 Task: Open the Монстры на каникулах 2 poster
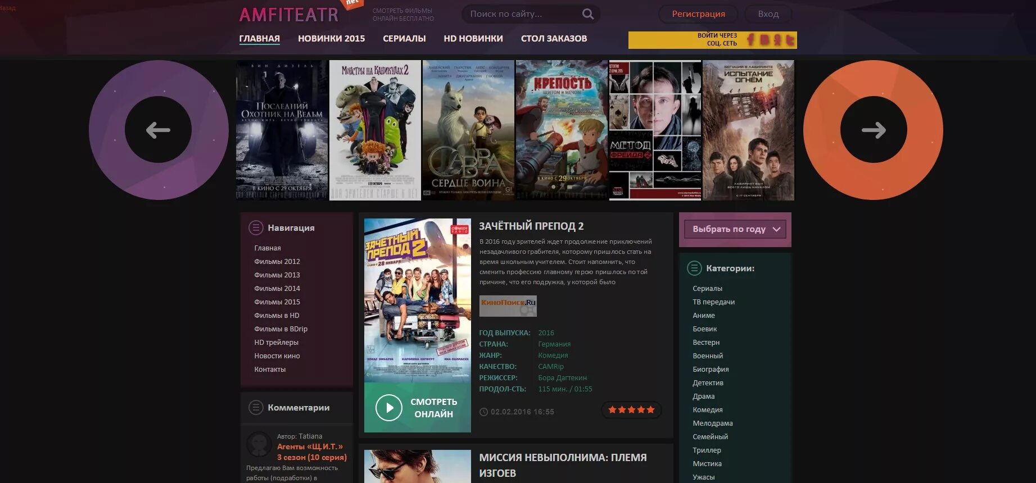[x=375, y=130]
